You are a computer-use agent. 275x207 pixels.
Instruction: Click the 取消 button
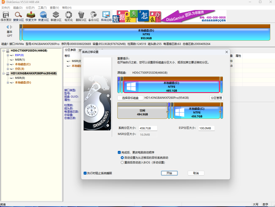point(196,173)
